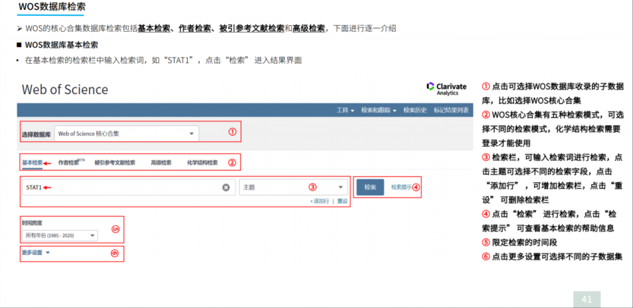Screen dimensions: 633x308
Task: Click the Web of Science title
Action: 65,89
